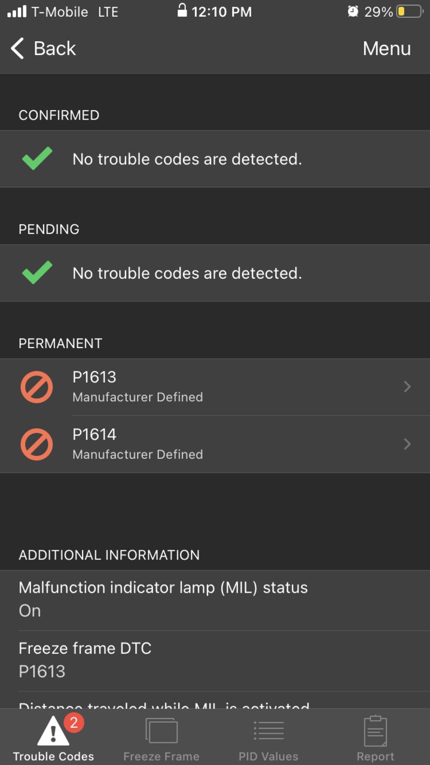
Task: Tap the green checkmark under Confirmed
Action: [x=37, y=159]
